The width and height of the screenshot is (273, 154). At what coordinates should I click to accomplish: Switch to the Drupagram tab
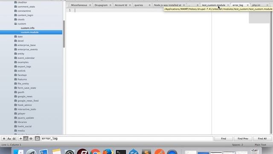coord(101,5)
